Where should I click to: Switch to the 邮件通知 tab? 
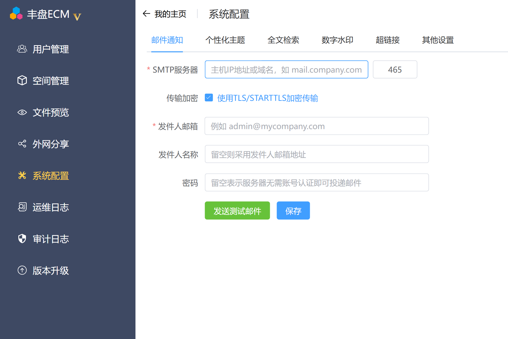click(167, 40)
